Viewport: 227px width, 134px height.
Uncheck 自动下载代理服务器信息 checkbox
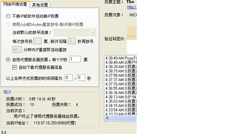[x=14, y=67]
